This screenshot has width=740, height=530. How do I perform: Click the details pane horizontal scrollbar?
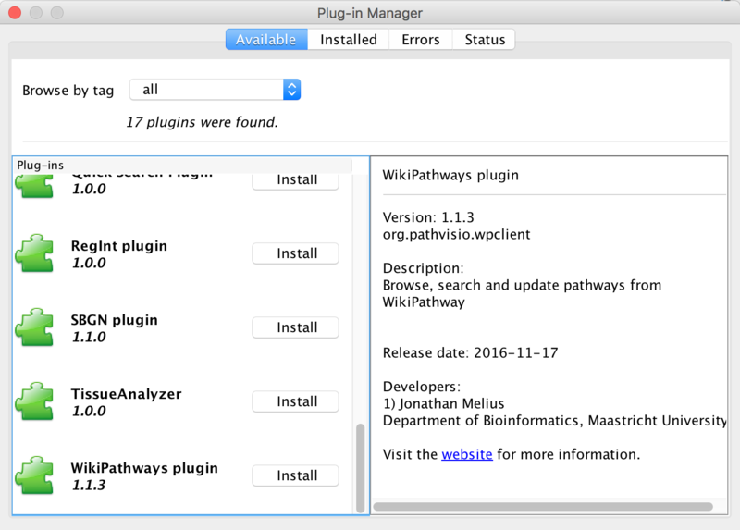(543, 507)
